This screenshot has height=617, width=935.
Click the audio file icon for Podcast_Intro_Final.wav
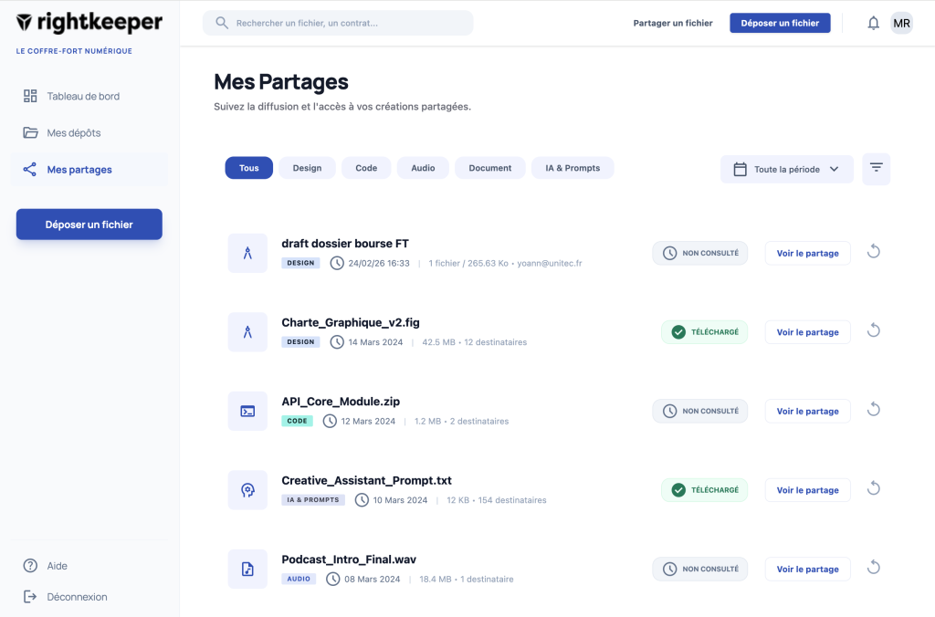pos(247,569)
